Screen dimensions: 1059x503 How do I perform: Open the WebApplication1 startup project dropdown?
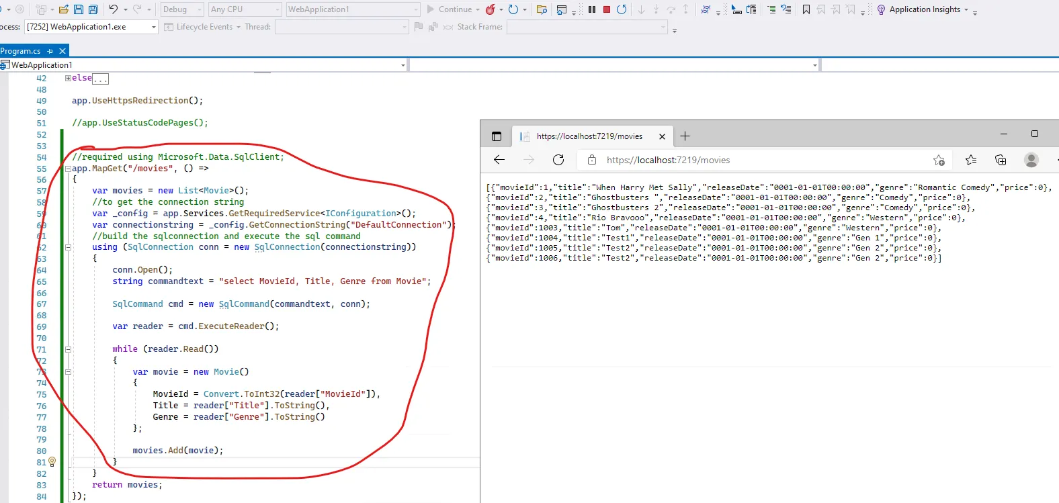click(353, 9)
